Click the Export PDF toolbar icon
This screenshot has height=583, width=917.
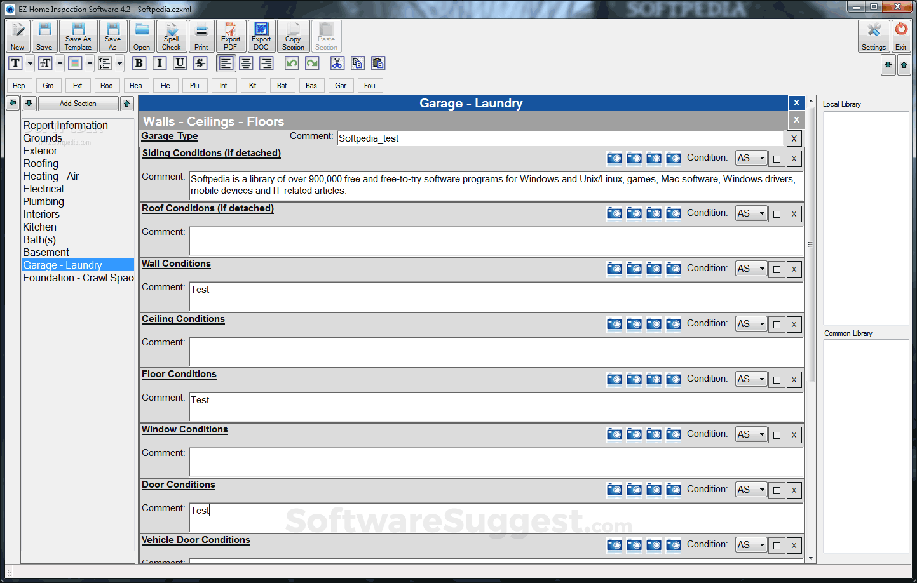[231, 36]
